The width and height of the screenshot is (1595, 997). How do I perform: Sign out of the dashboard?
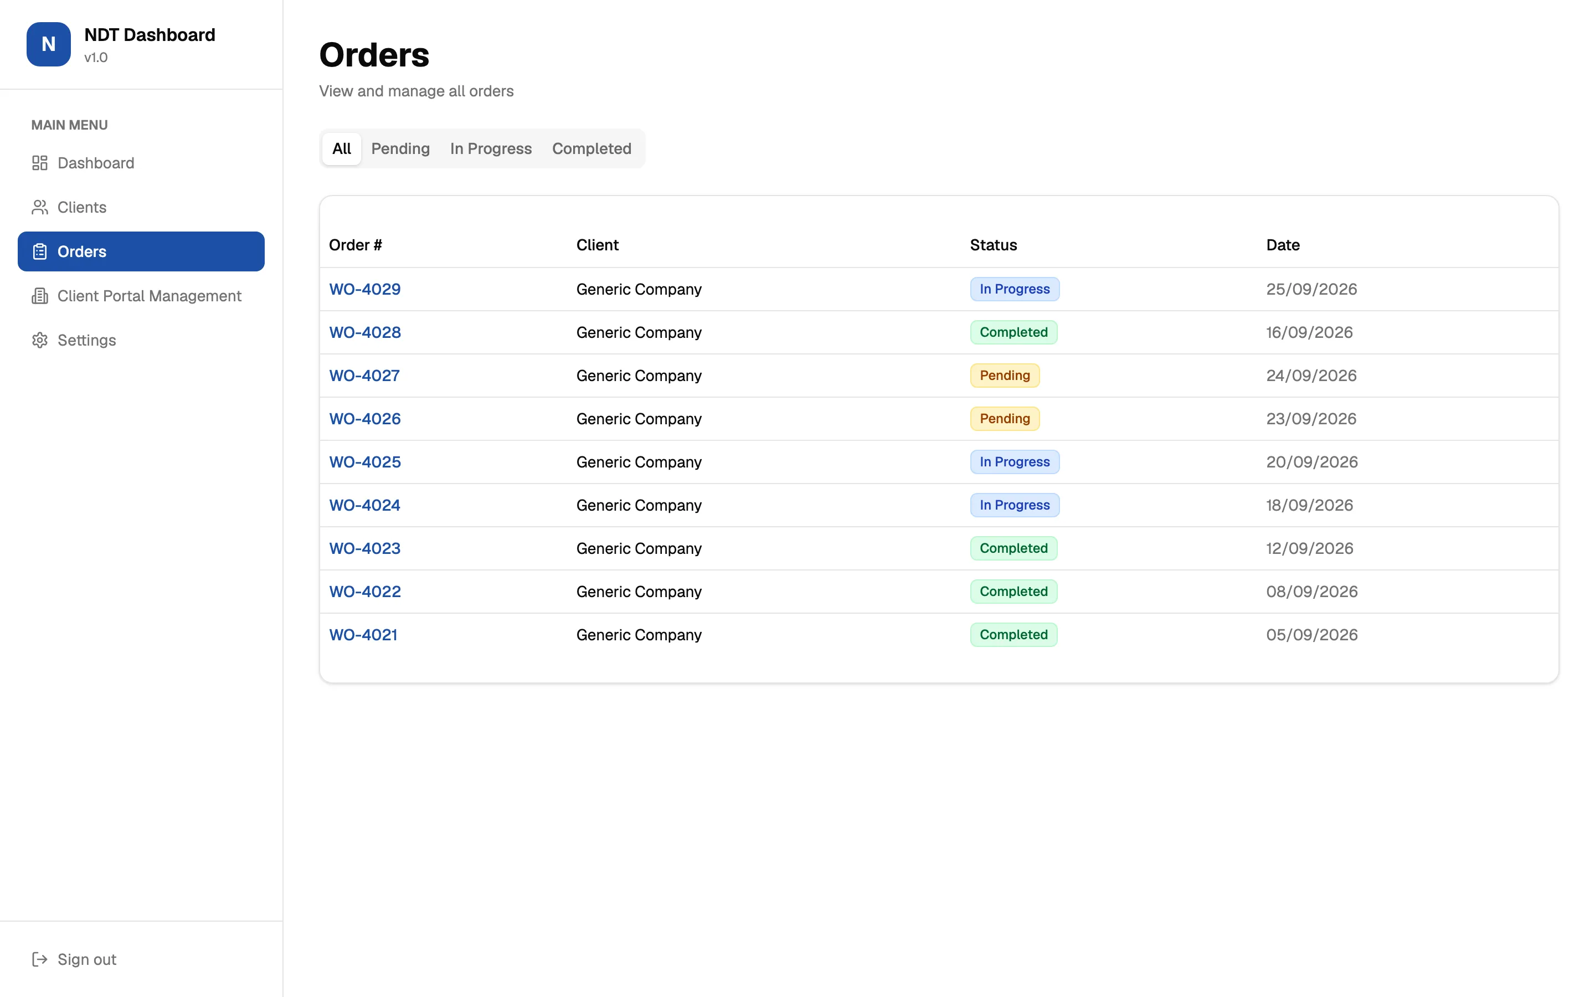click(x=141, y=959)
